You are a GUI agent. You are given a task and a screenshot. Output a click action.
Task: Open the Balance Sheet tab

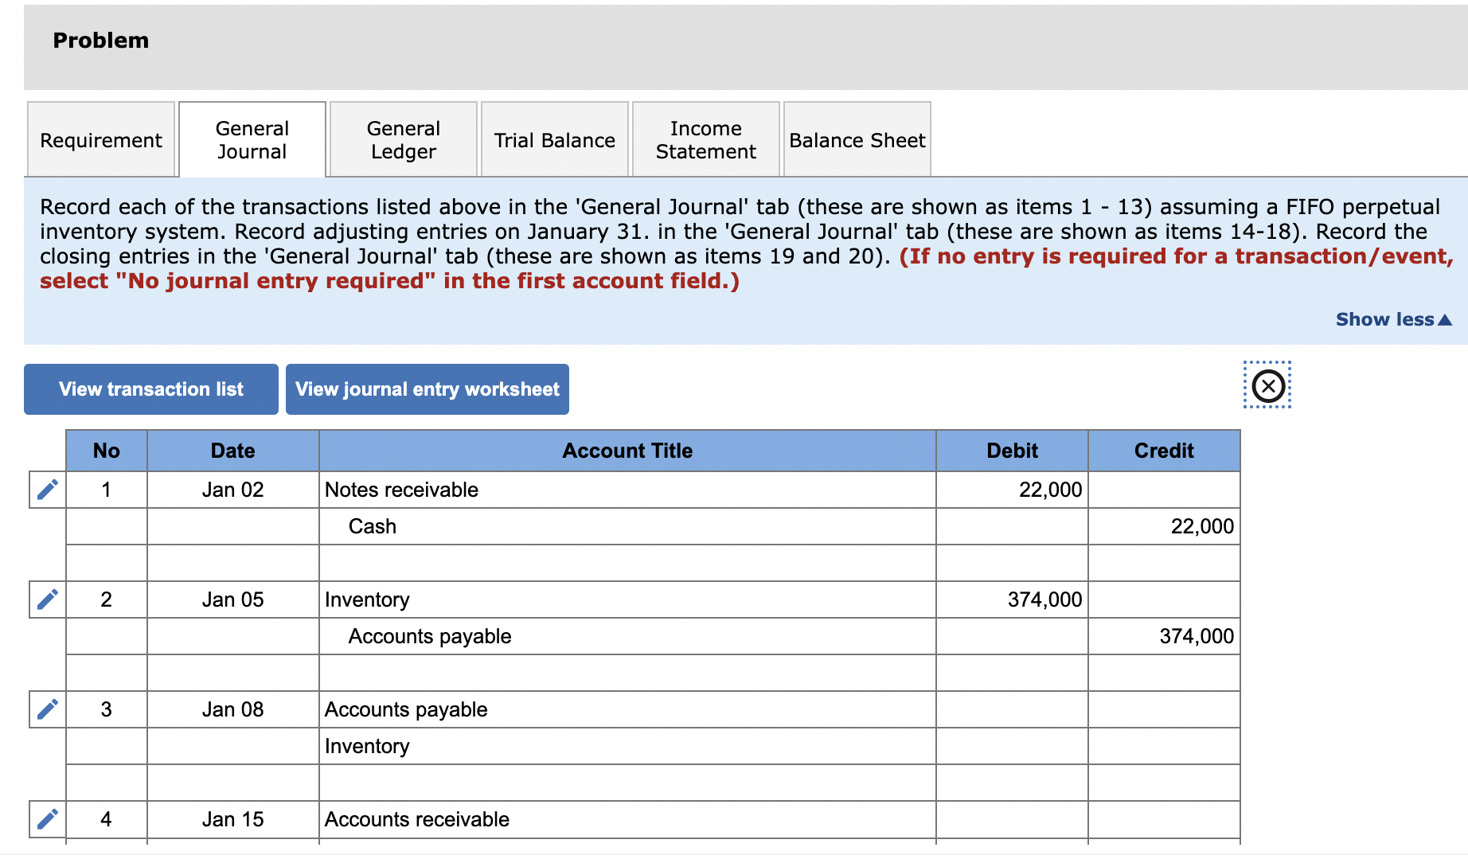pyautogui.click(x=857, y=139)
